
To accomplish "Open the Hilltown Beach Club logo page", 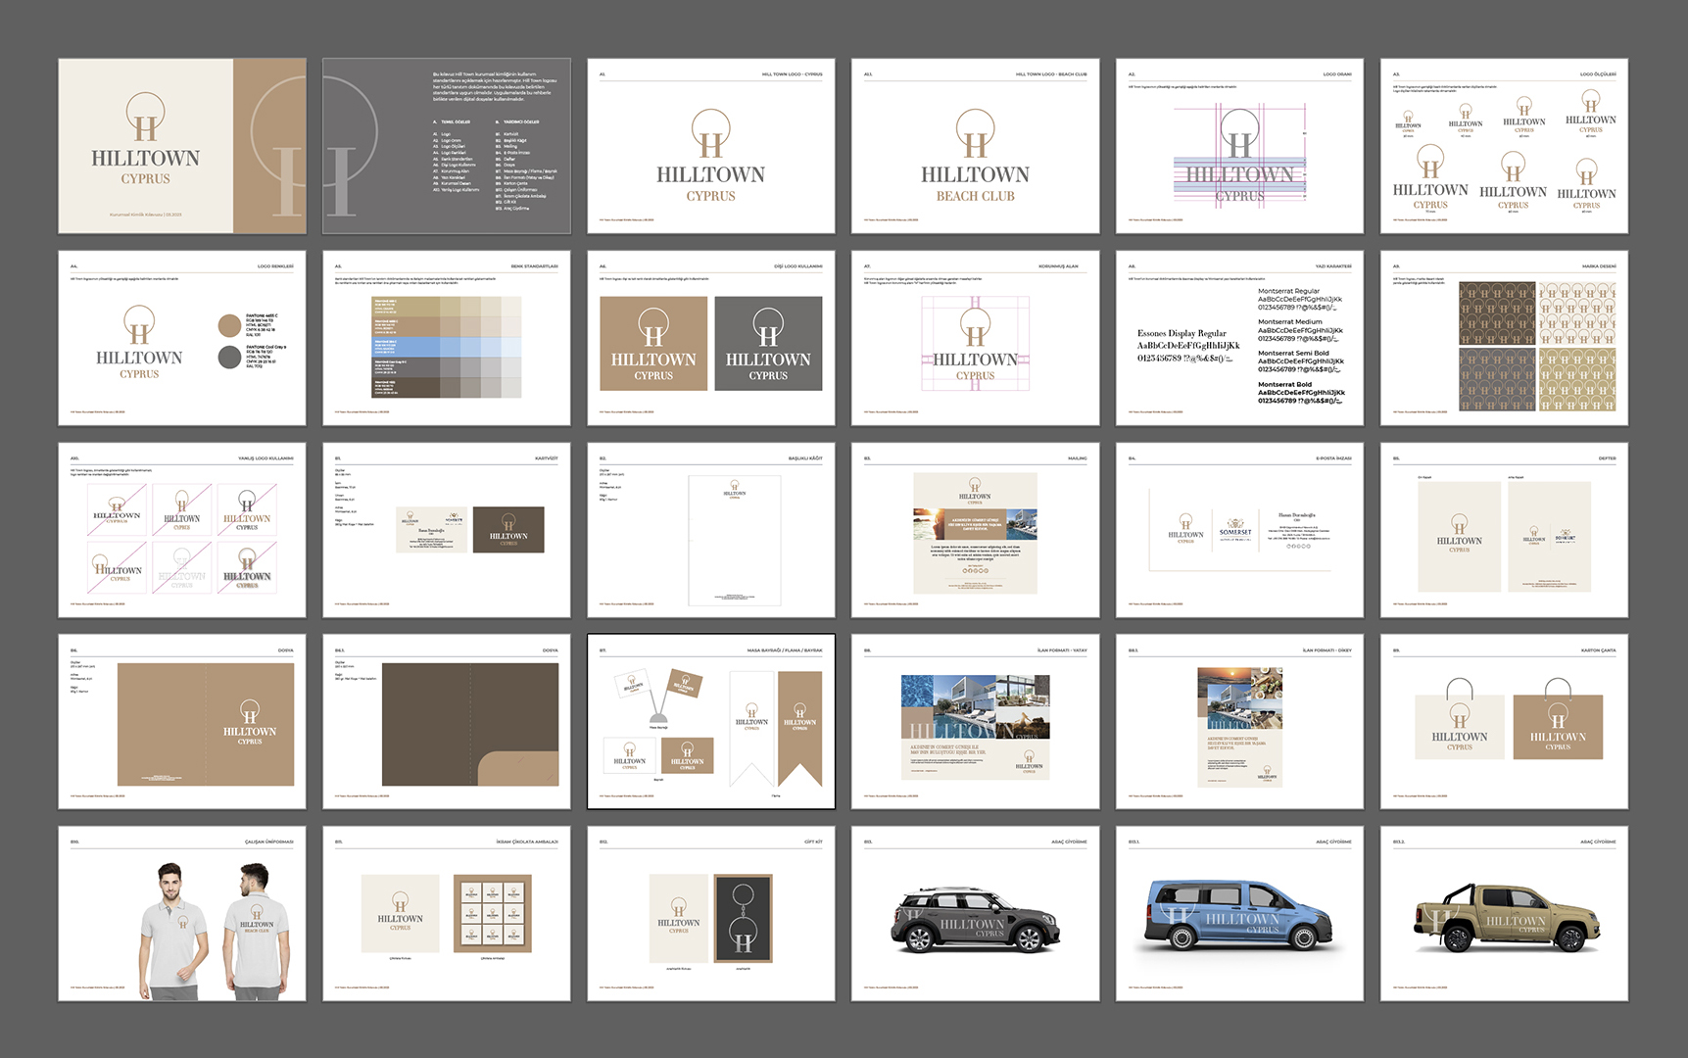I will [x=975, y=146].
